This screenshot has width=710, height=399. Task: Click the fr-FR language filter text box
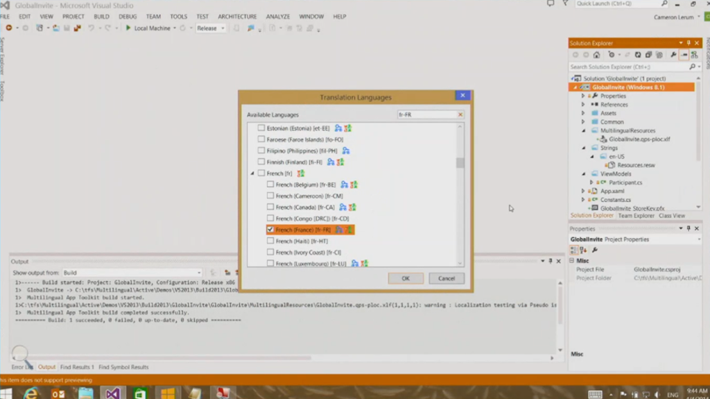(x=427, y=114)
